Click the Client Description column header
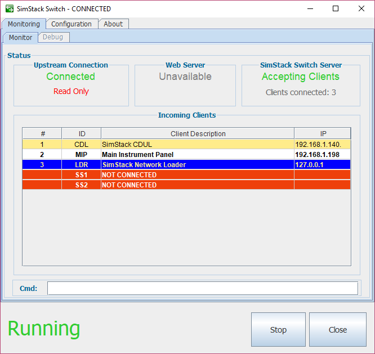 (x=198, y=133)
